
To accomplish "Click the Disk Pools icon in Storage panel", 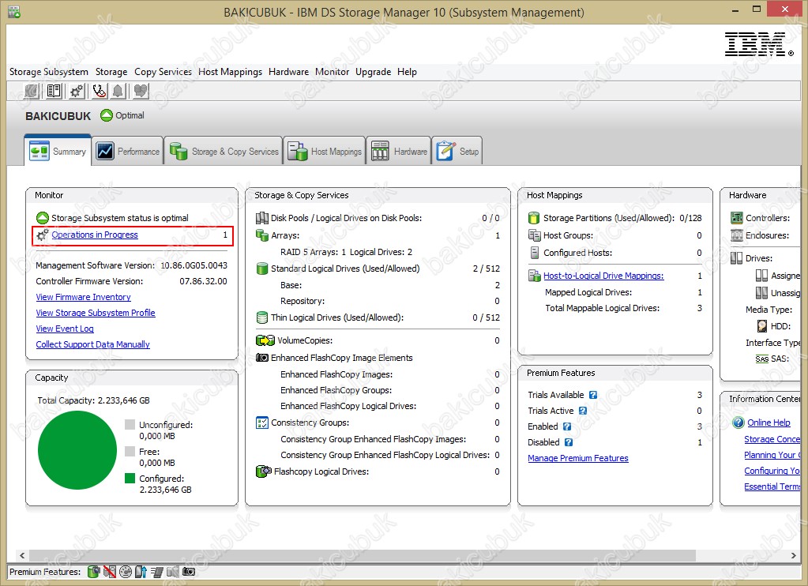I will 261,218.
